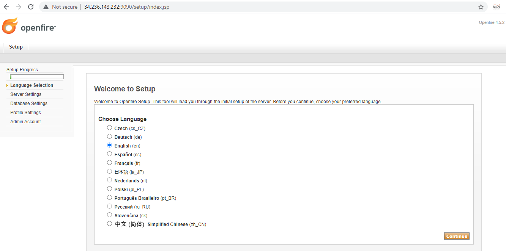Click the Setup Progress bar
This screenshot has height=251, width=506.
pyautogui.click(x=37, y=77)
